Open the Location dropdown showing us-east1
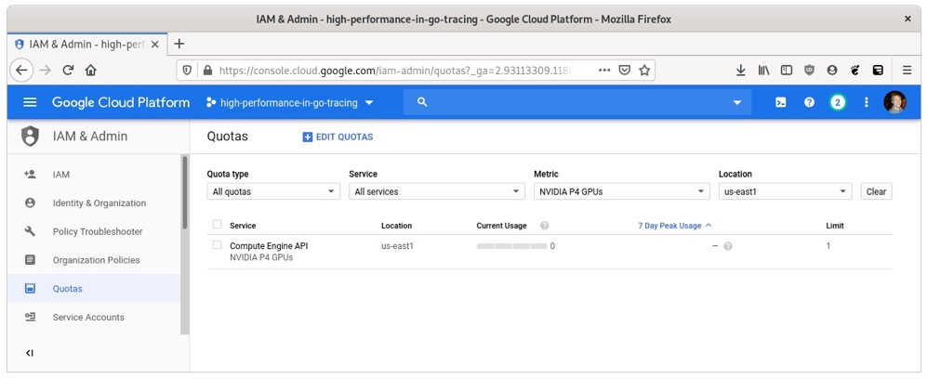Screen dimensions: 928x379 tap(786, 191)
